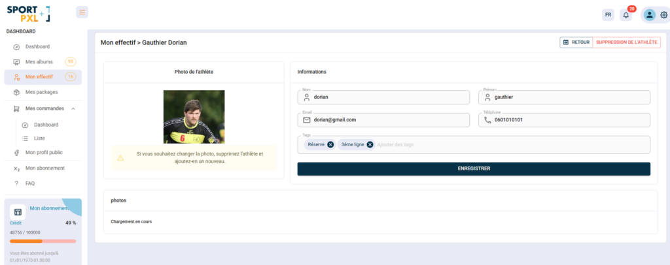Viewport: 670px width, 265px height.
Task: Click the RETOUR button
Action: [576, 42]
